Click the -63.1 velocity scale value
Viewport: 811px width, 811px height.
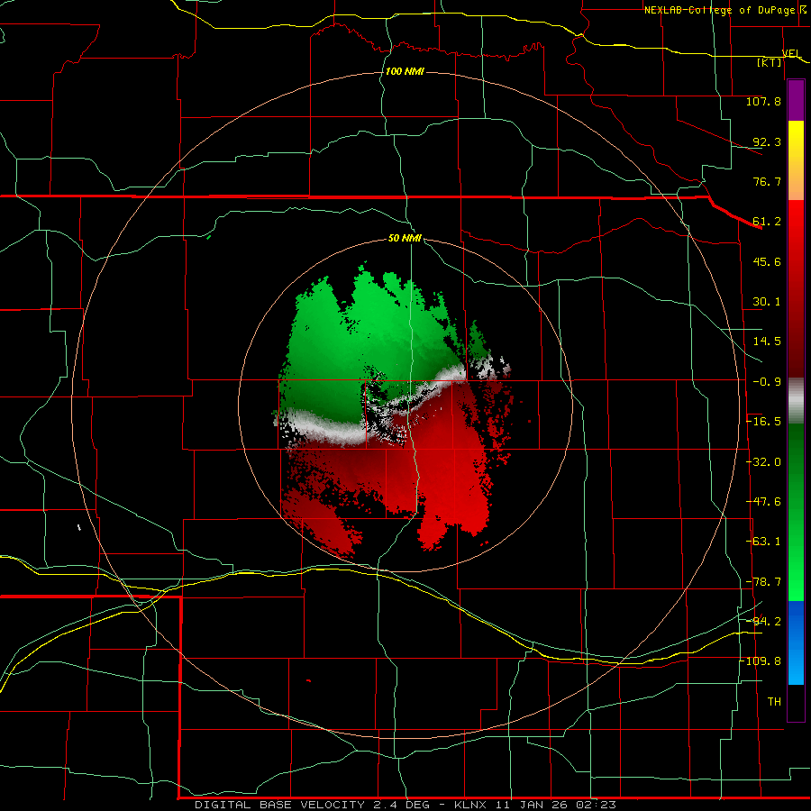click(763, 542)
